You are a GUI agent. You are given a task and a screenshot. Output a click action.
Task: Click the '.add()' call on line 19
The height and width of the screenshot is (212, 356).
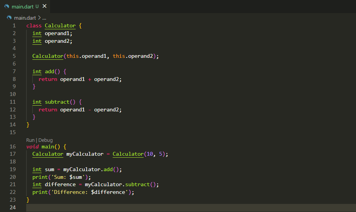[x=110, y=170]
